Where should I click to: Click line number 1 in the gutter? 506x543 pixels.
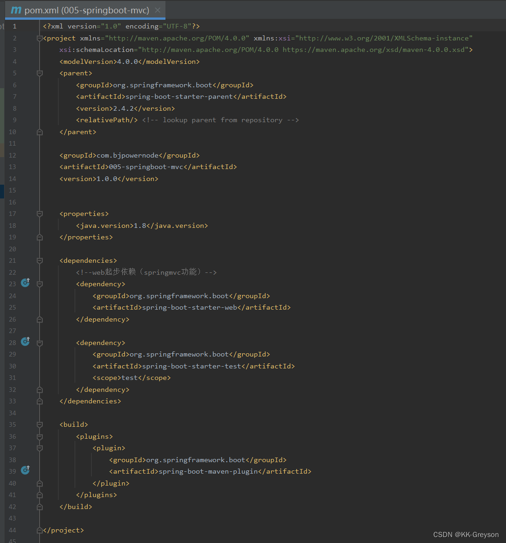coord(15,26)
